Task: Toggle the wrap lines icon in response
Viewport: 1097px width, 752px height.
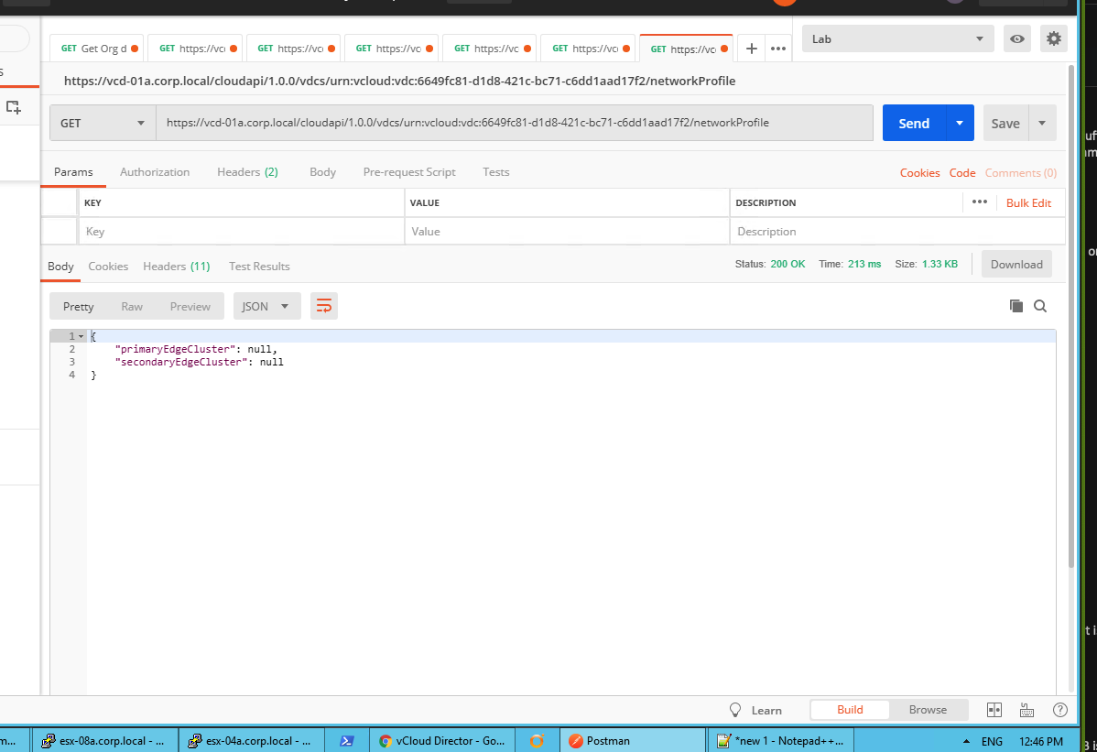Action: coord(324,307)
